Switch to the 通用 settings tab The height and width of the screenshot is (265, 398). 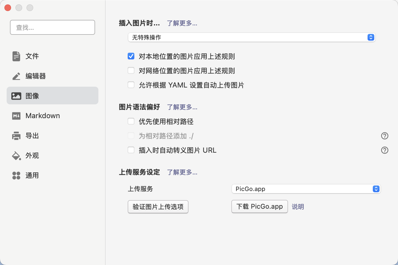coord(32,176)
